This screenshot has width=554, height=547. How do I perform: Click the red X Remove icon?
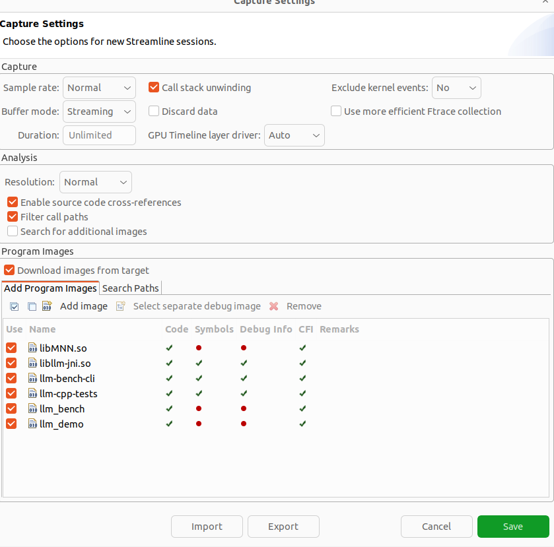tap(274, 306)
